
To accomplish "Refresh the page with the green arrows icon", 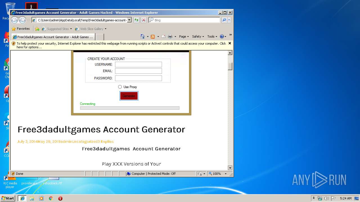I will (136, 20).
